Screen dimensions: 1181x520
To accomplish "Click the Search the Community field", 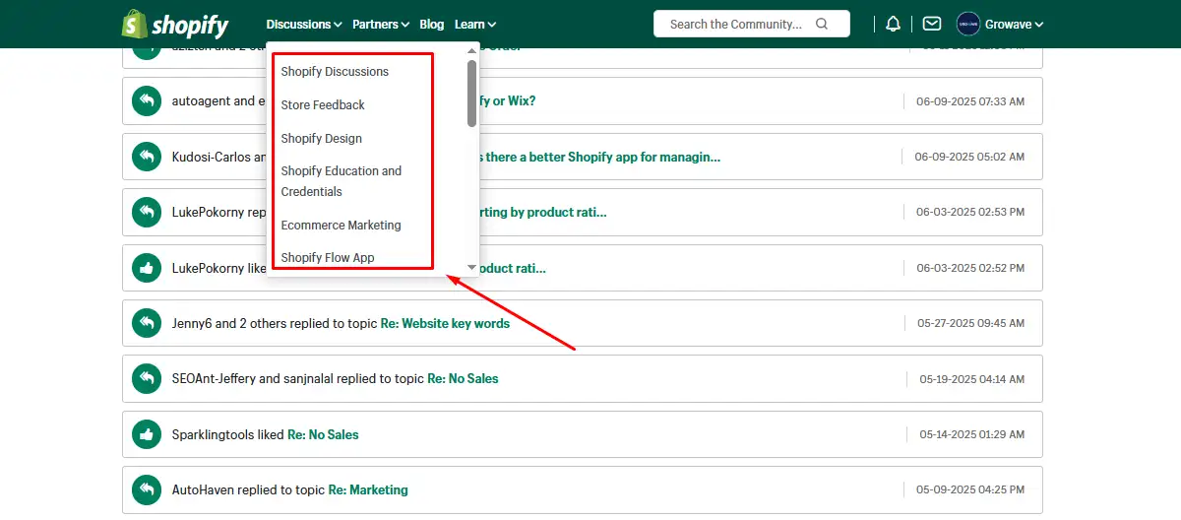I will 752,24.
